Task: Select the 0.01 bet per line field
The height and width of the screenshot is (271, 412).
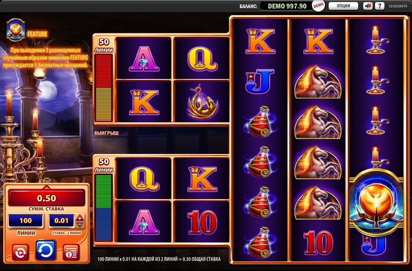Action: tap(61, 221)
